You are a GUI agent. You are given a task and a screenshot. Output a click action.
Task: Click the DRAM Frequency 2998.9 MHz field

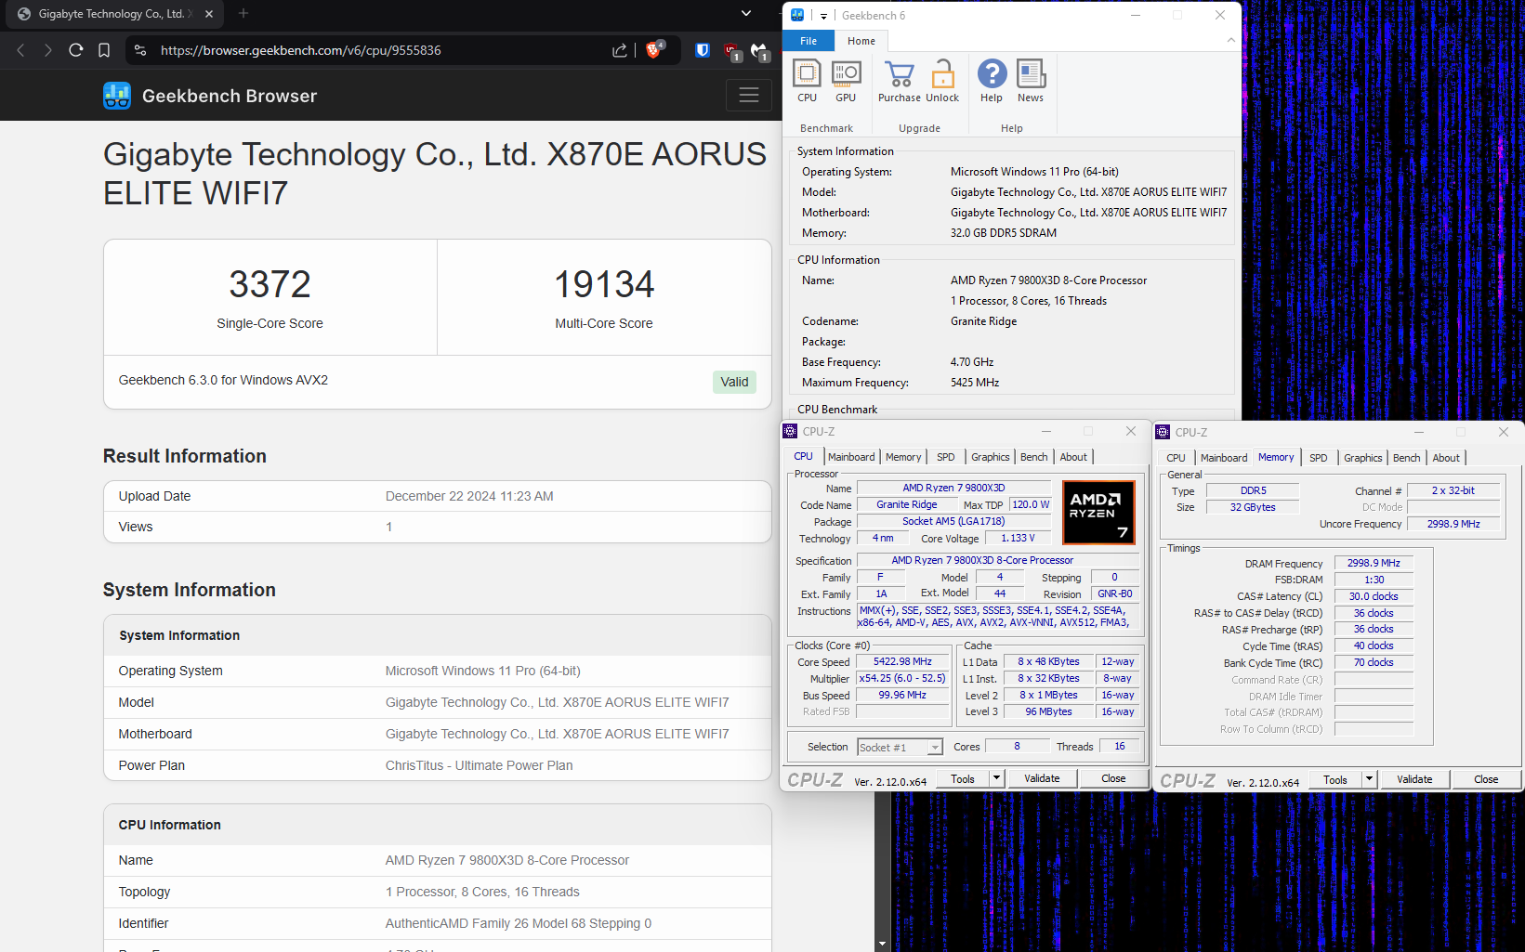[x=1374, y=563]
